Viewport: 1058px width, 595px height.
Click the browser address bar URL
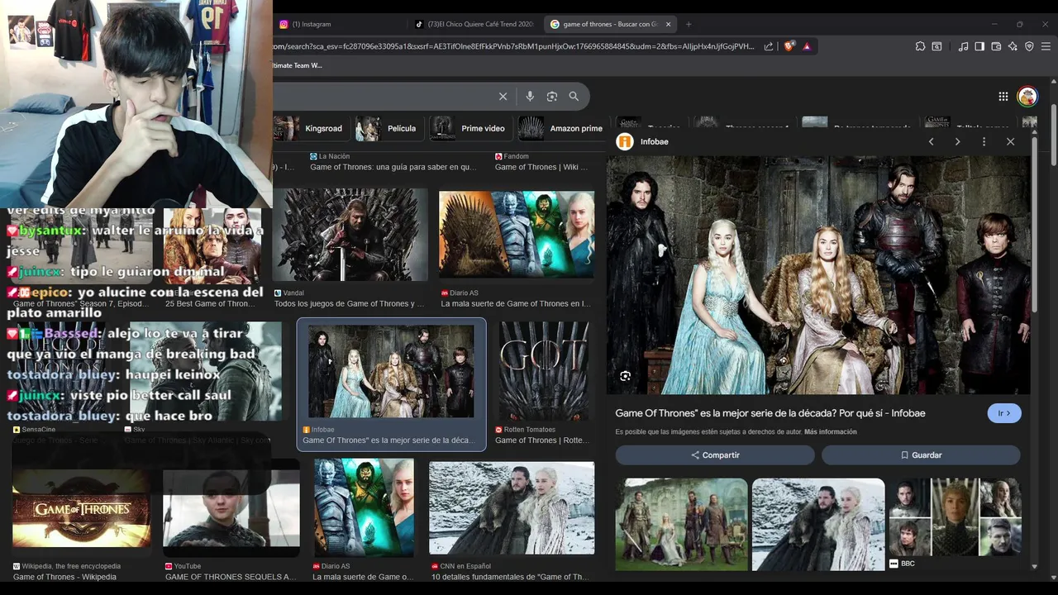[513, 46]
